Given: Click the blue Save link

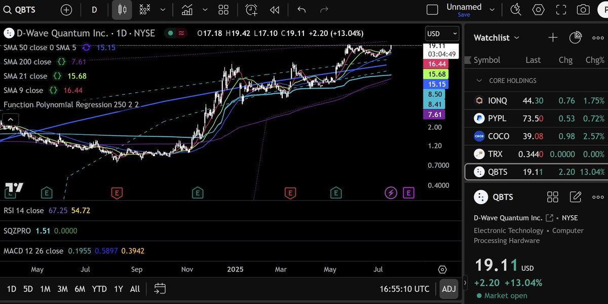Looking at the screenshot, I should (464, 15).
